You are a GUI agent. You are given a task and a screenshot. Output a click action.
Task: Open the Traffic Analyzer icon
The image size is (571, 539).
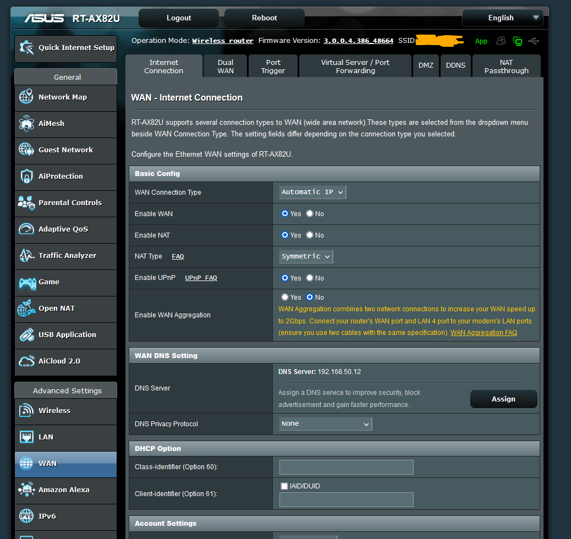[26, 256]
